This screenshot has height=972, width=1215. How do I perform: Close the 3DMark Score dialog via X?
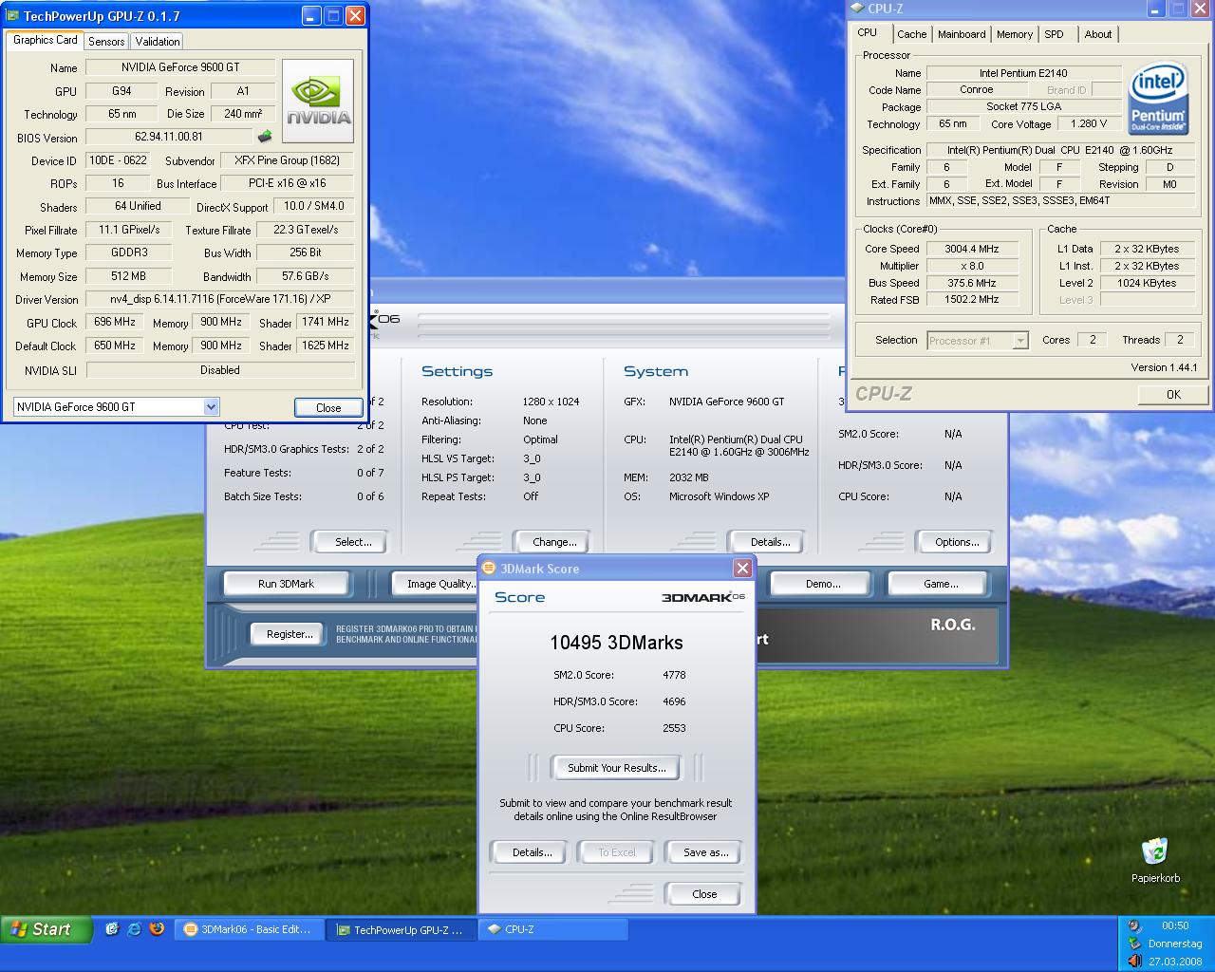click(742, 568)
